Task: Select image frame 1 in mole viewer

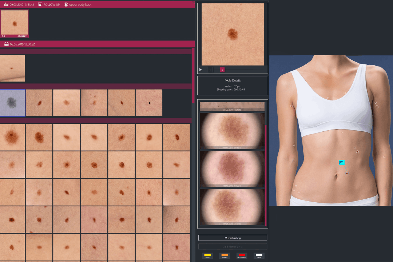Action: (x=210, y=70)
